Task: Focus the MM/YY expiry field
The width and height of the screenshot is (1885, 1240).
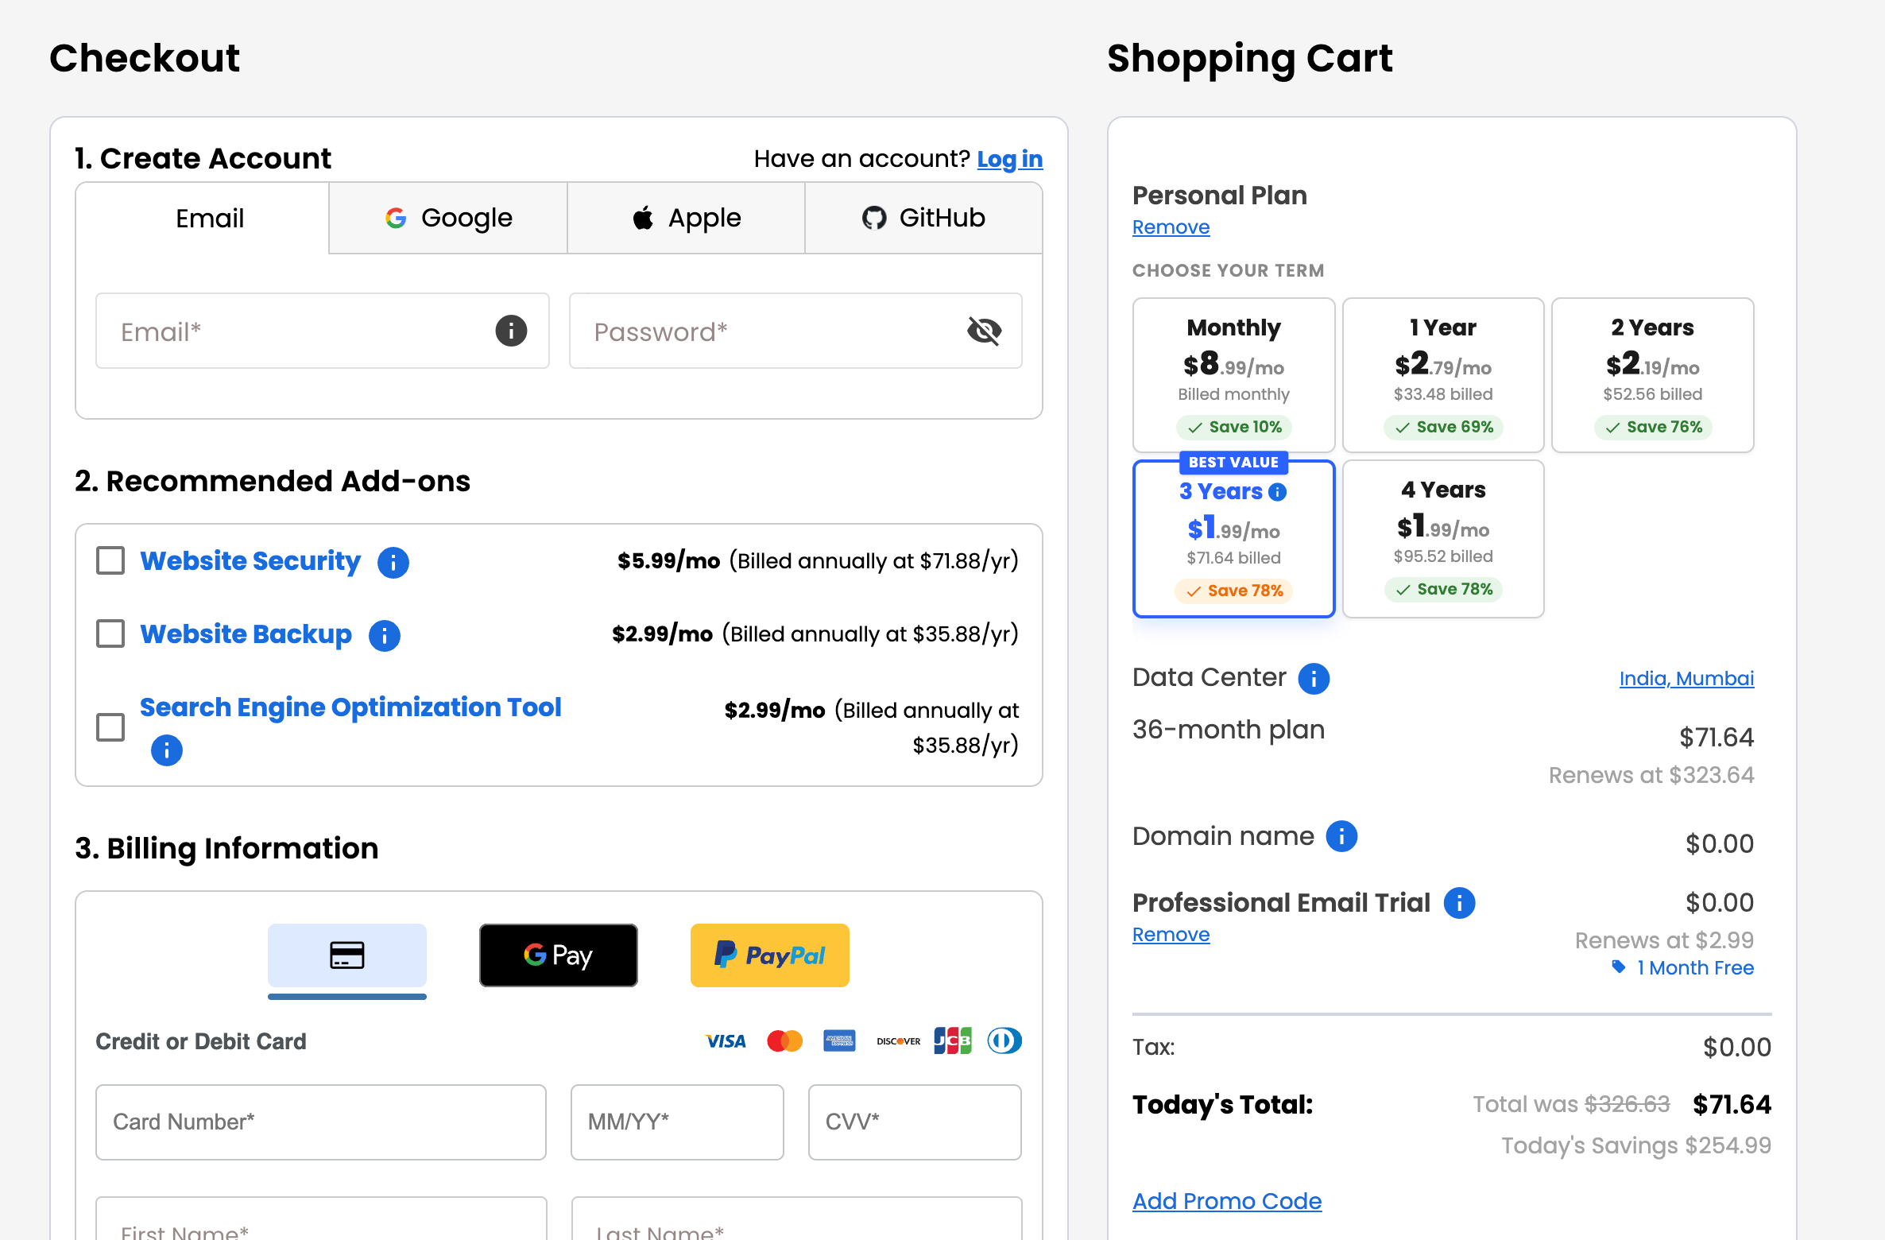Action: (x=677, y=1122)
